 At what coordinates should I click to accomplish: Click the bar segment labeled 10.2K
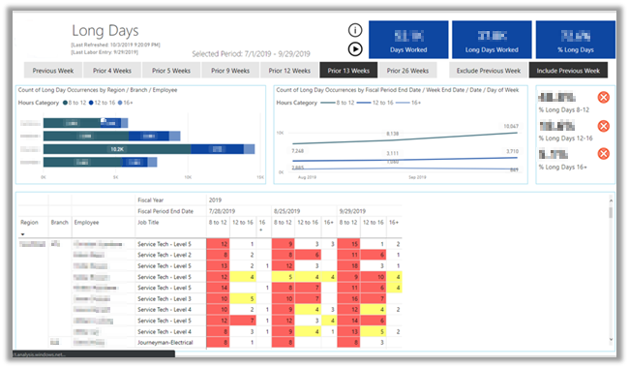pos(117,149)
